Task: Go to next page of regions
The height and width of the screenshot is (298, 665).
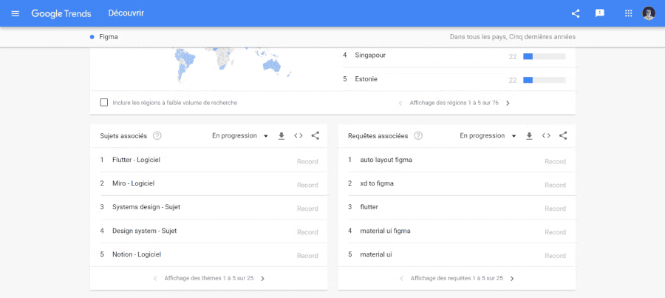Action: tap(508, 104)
